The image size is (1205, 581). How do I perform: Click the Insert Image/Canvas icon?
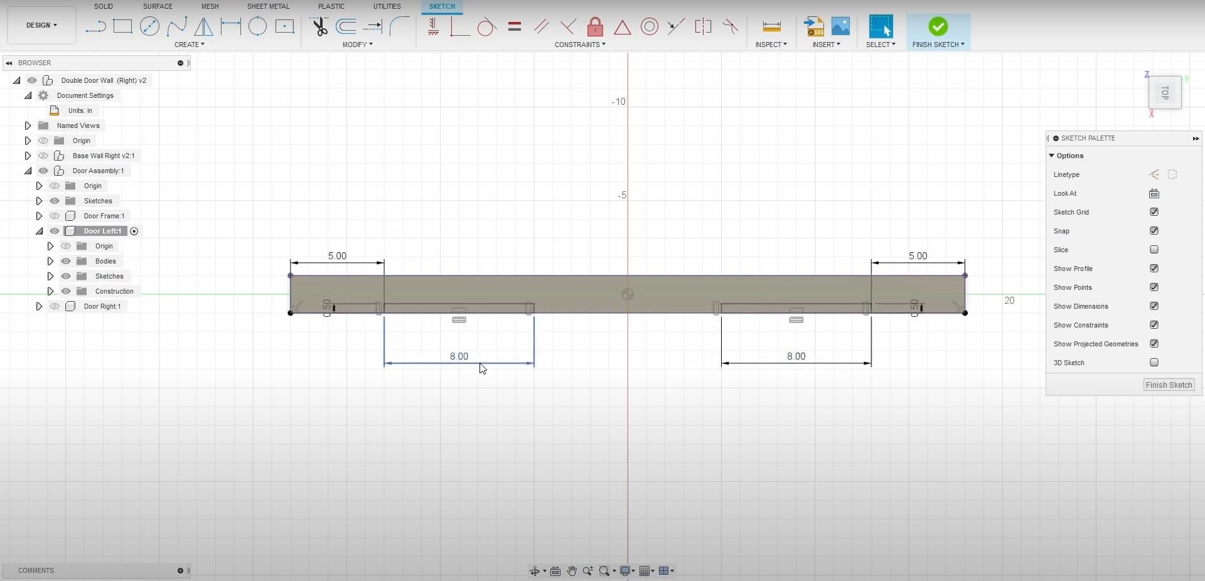pos(840,26)
